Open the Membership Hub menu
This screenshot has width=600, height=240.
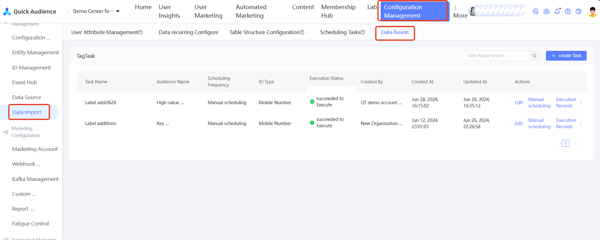point(338,11)
